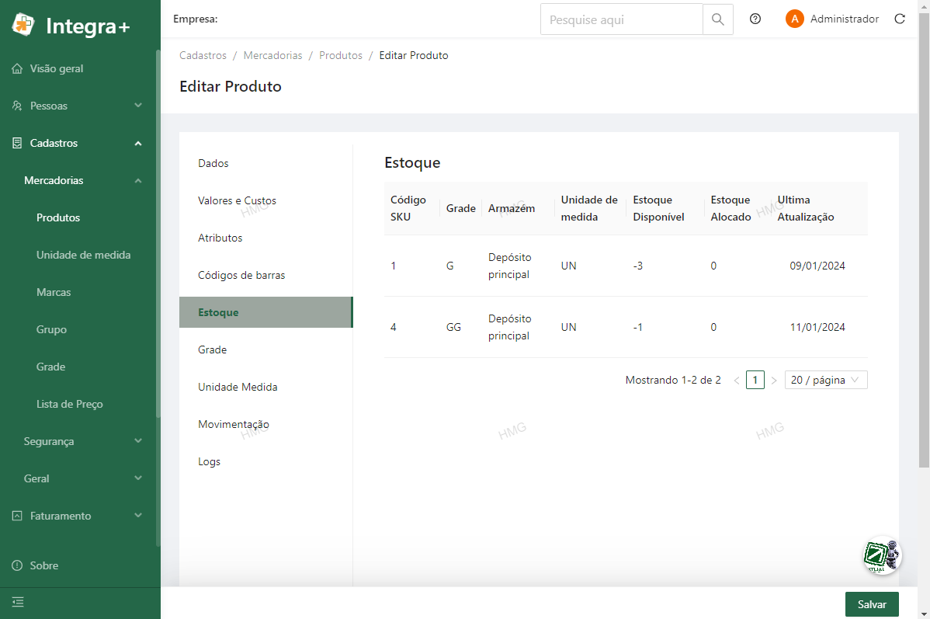Click the -1 stock value cell
Image resolution: width=930 pixels, height=619 pixels.
637,327
